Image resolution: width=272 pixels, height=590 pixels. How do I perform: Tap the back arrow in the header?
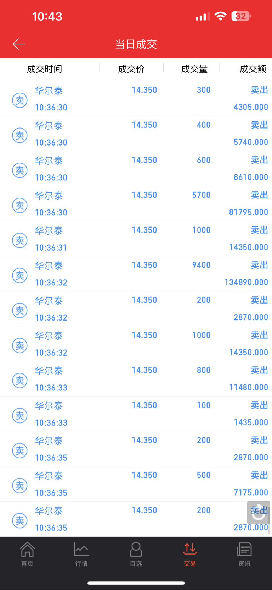click(19, 44)
